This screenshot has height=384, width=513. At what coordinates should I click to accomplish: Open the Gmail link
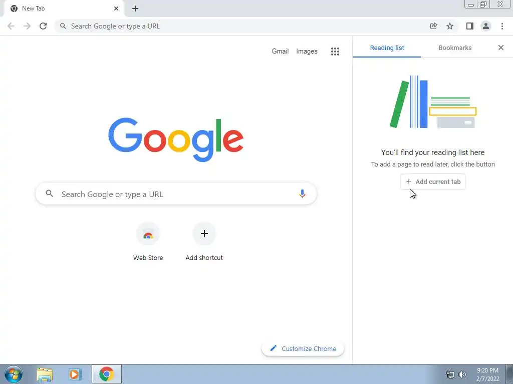click(x=280, y=51)
